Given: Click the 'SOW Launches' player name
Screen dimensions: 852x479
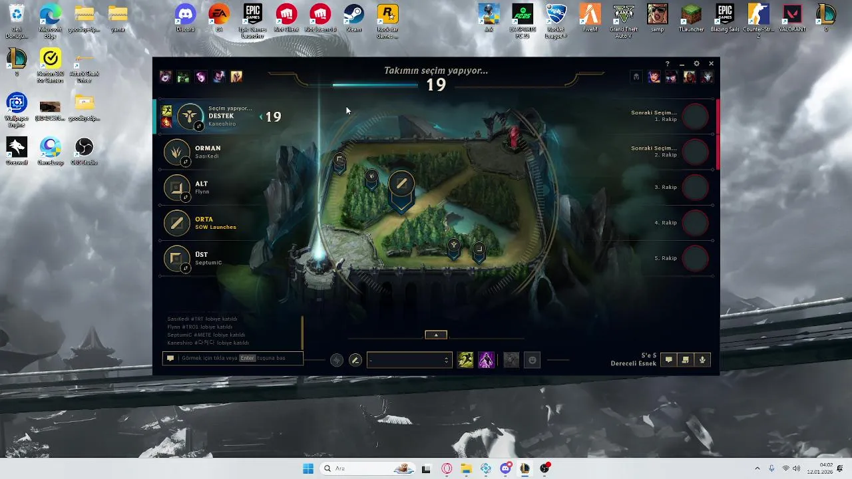Looking at the screenshot, I should [215, 227].
